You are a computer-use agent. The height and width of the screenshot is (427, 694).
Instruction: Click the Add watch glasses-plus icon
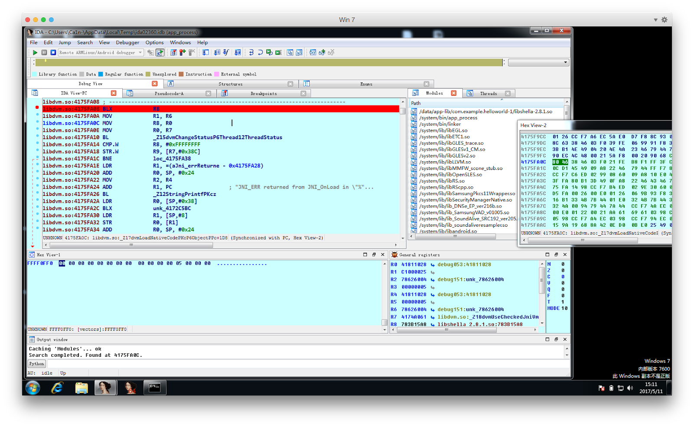point(322,52)
